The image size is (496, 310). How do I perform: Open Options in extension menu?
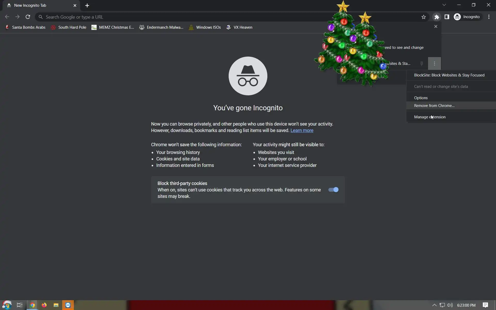coord(421,98)
